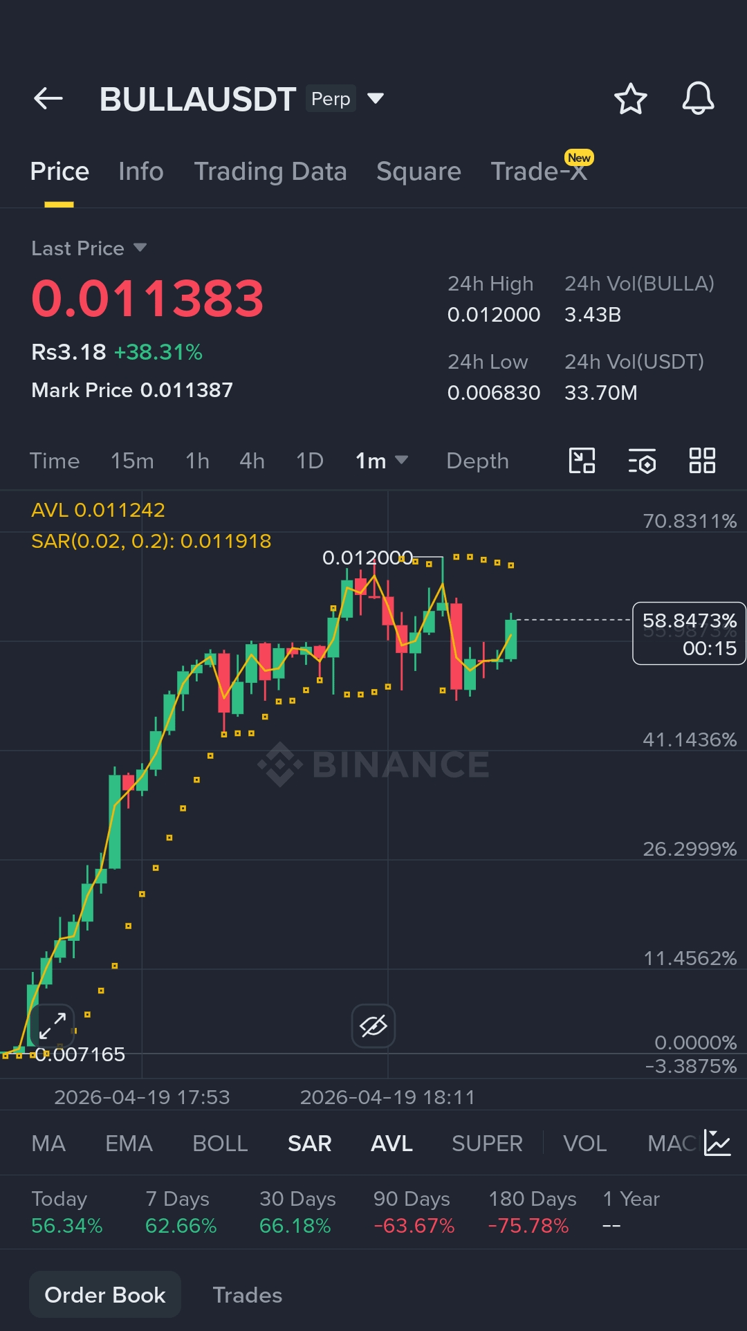Switch to the Price tab
The image size is (747, 1331).
[x=59, y=172]
